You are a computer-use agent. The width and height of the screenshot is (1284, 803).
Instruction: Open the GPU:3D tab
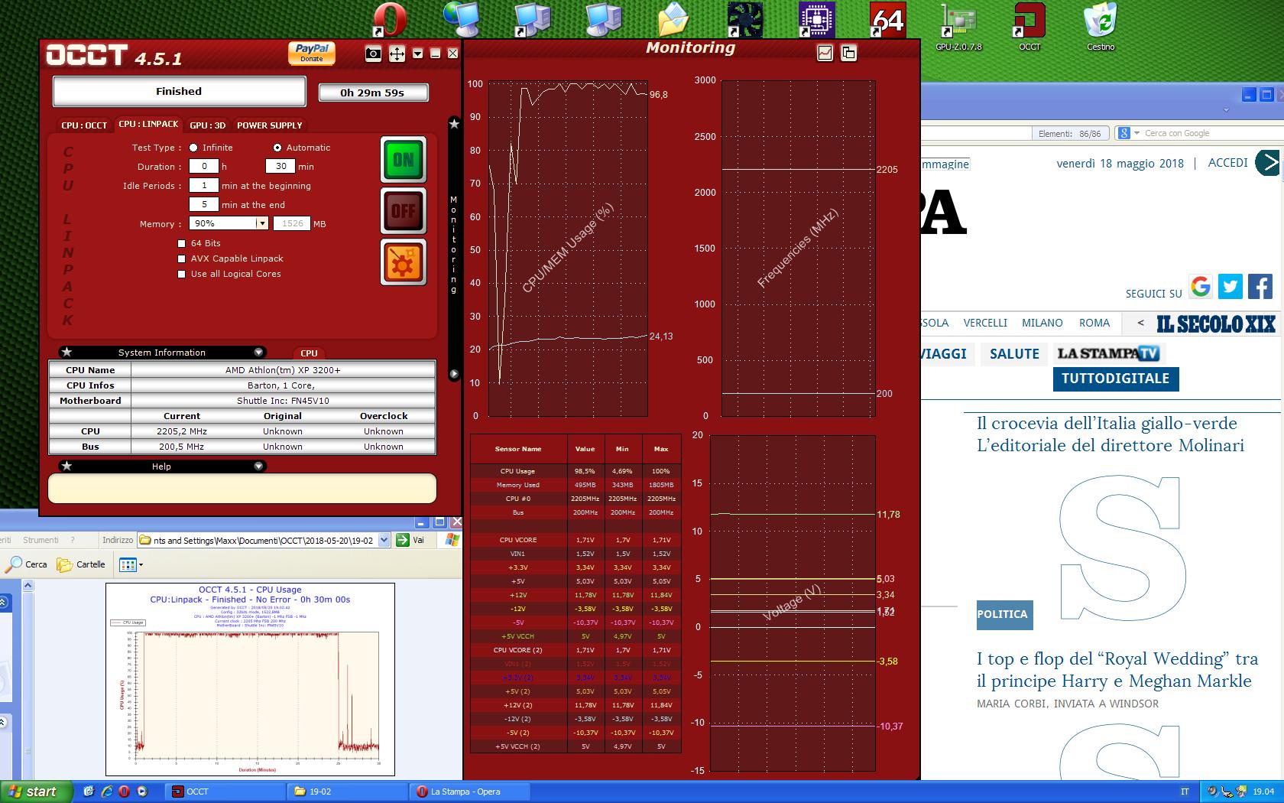coord(207,125)
